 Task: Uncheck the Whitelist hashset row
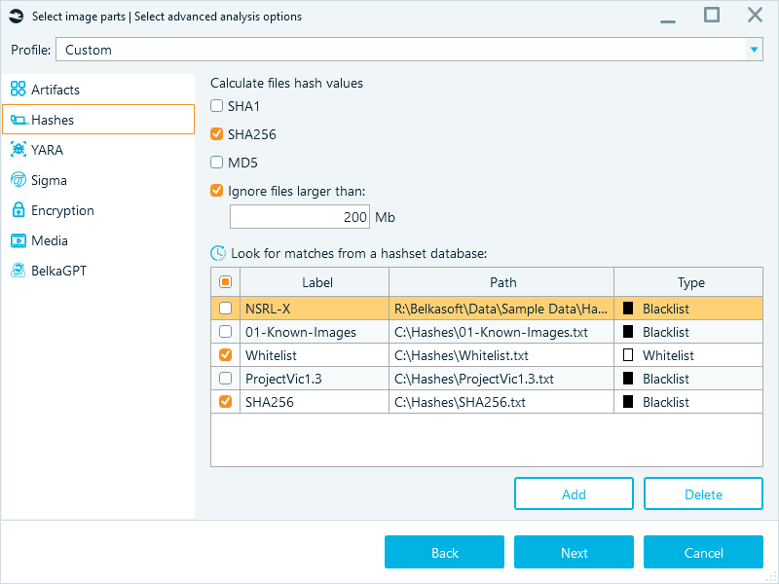tap(225, 354)
